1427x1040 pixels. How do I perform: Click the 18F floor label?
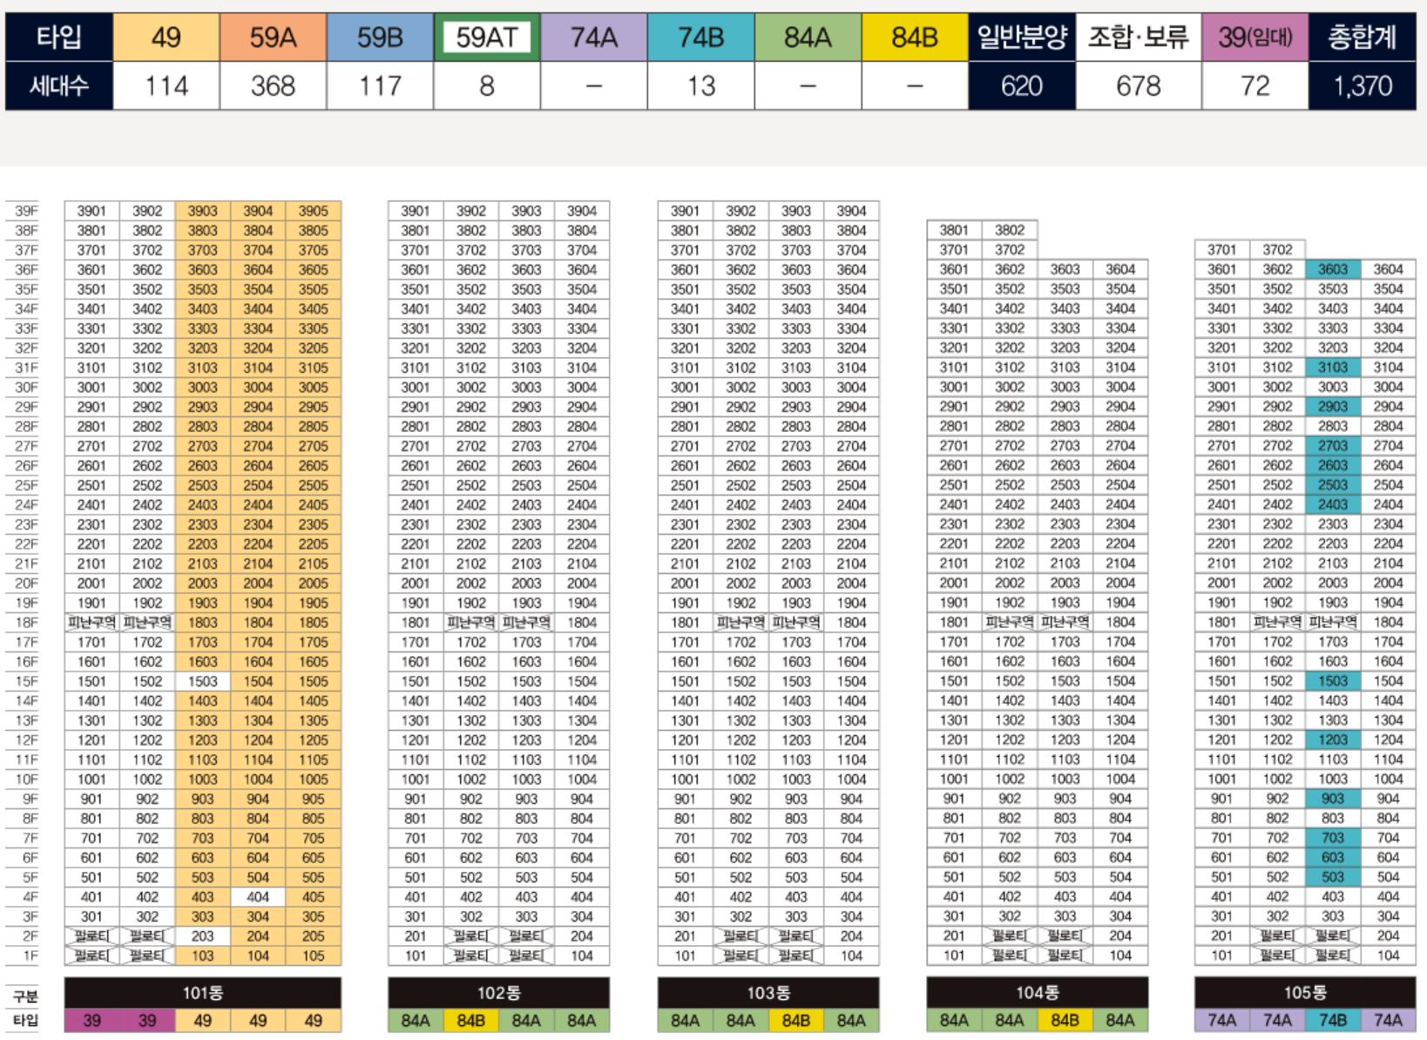point(26,623)
